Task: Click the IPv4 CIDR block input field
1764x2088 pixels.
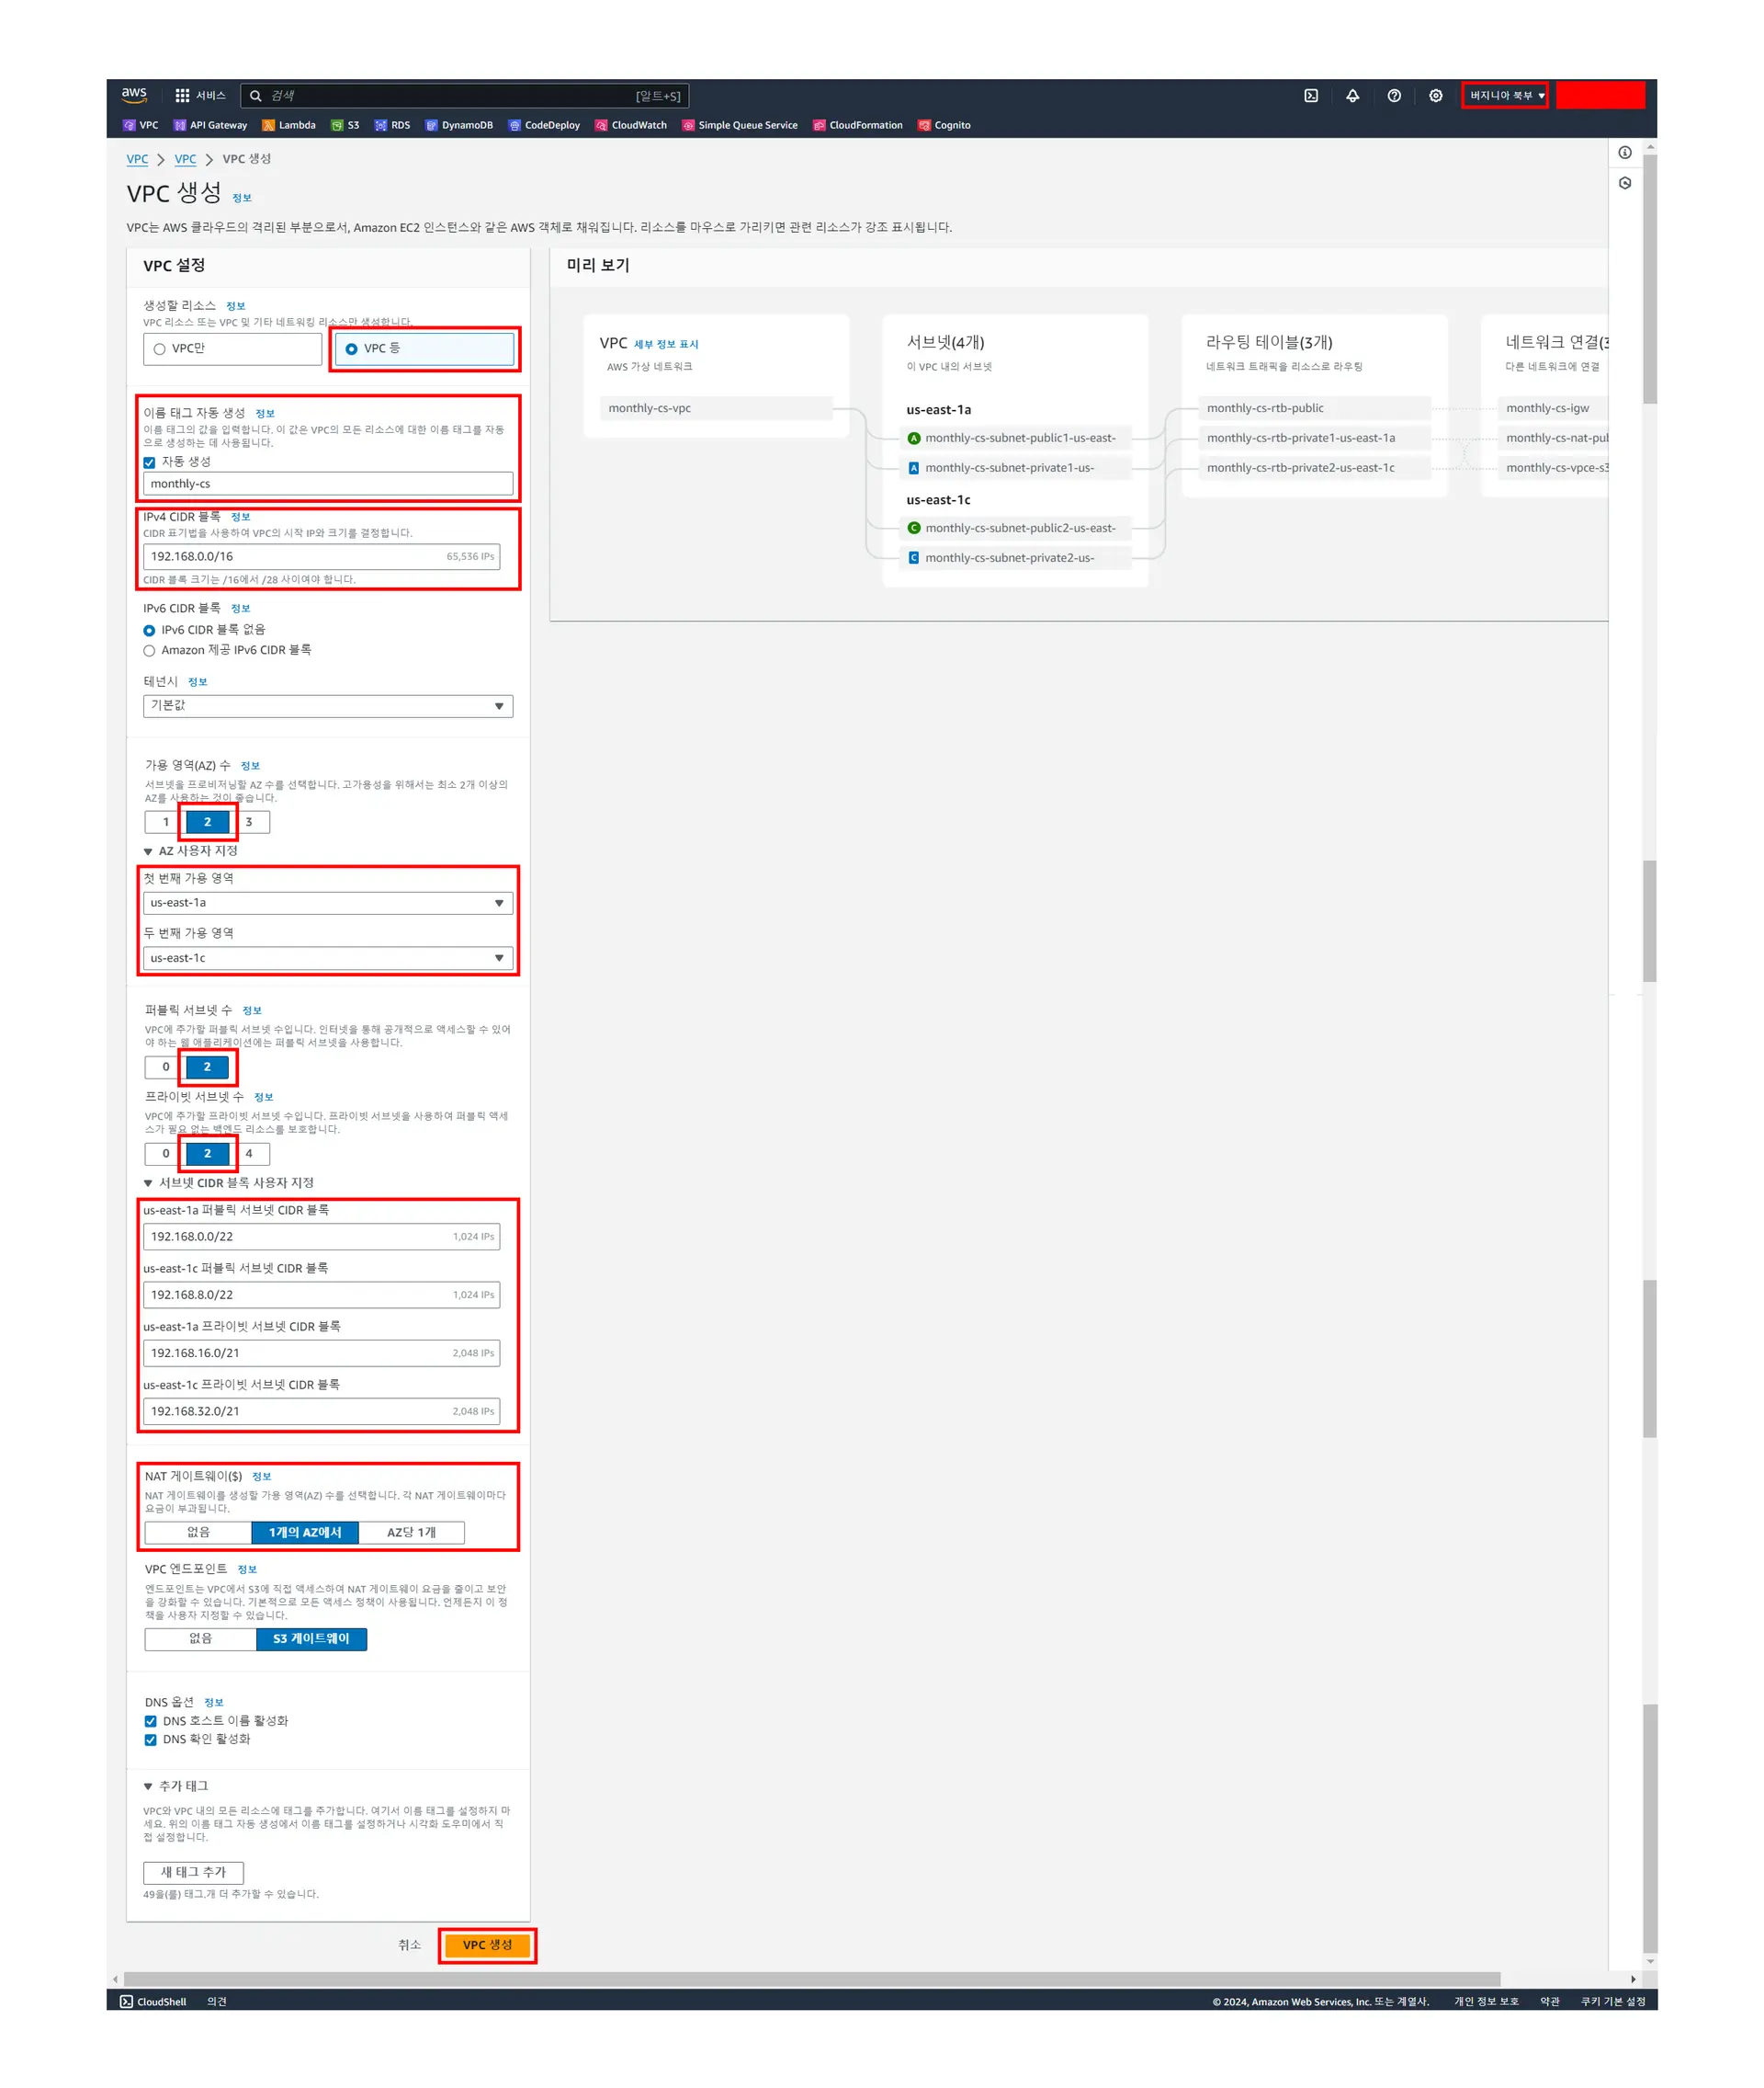Action: [x=295, y=556]
